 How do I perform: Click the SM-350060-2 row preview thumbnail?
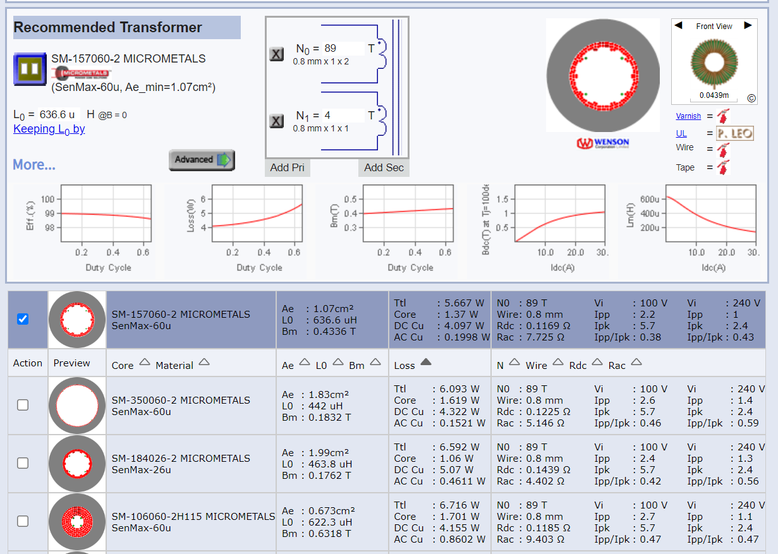(x=77, y=406)
